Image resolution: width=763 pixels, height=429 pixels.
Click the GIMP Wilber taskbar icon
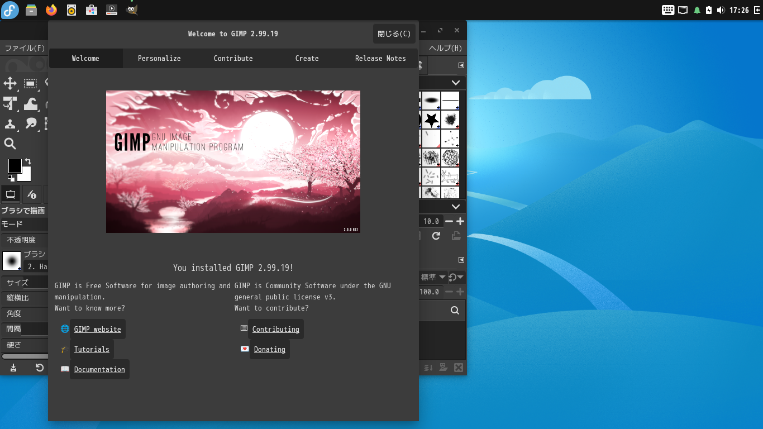coord(132,9)
